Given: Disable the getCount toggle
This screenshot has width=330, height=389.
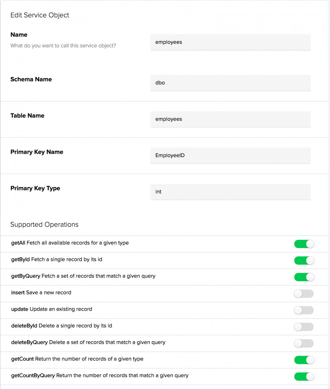Looking at the screenshot, I should 304,360.
